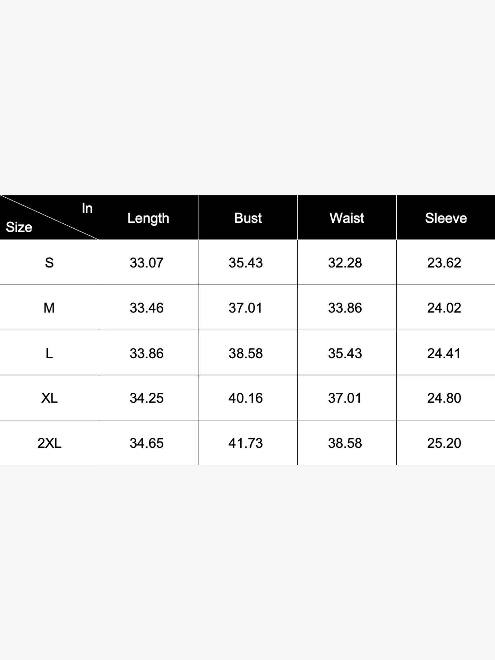Select the 41.73 bust value for 2XL
This screenshot has width=495, height=660.
[x=246, y=443]
